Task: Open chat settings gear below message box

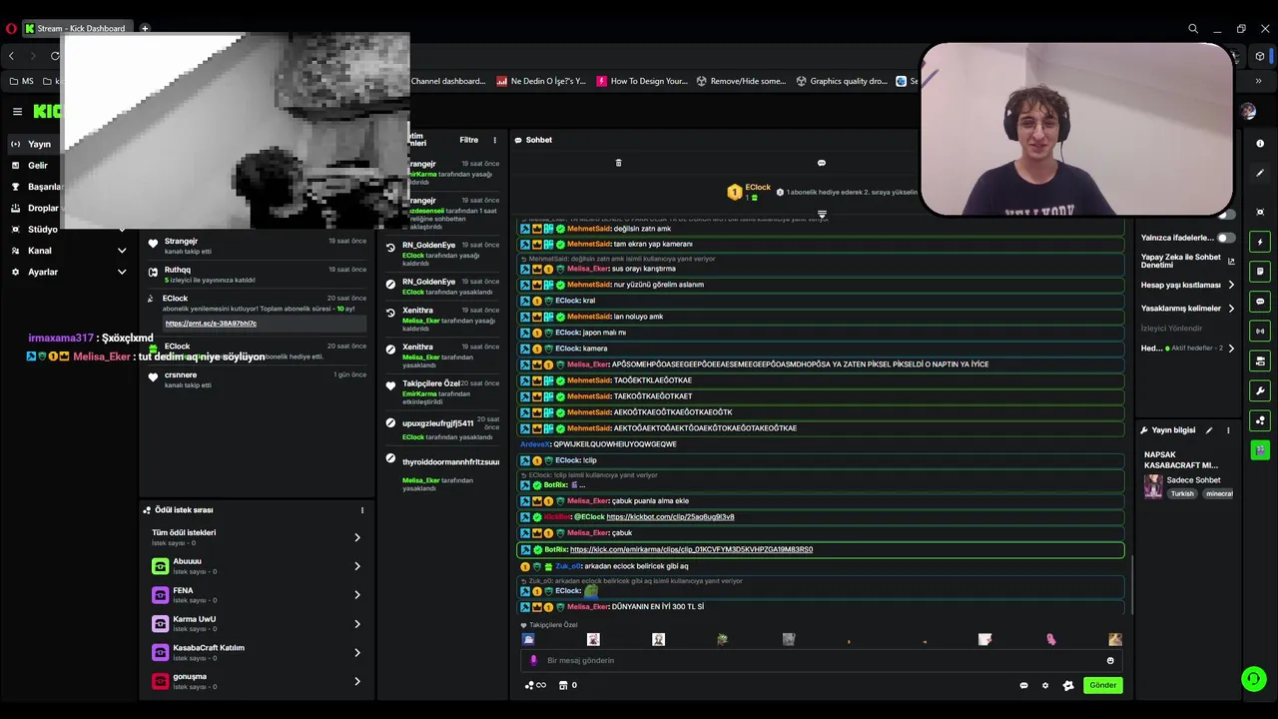Action: (x=1045, y=685)
